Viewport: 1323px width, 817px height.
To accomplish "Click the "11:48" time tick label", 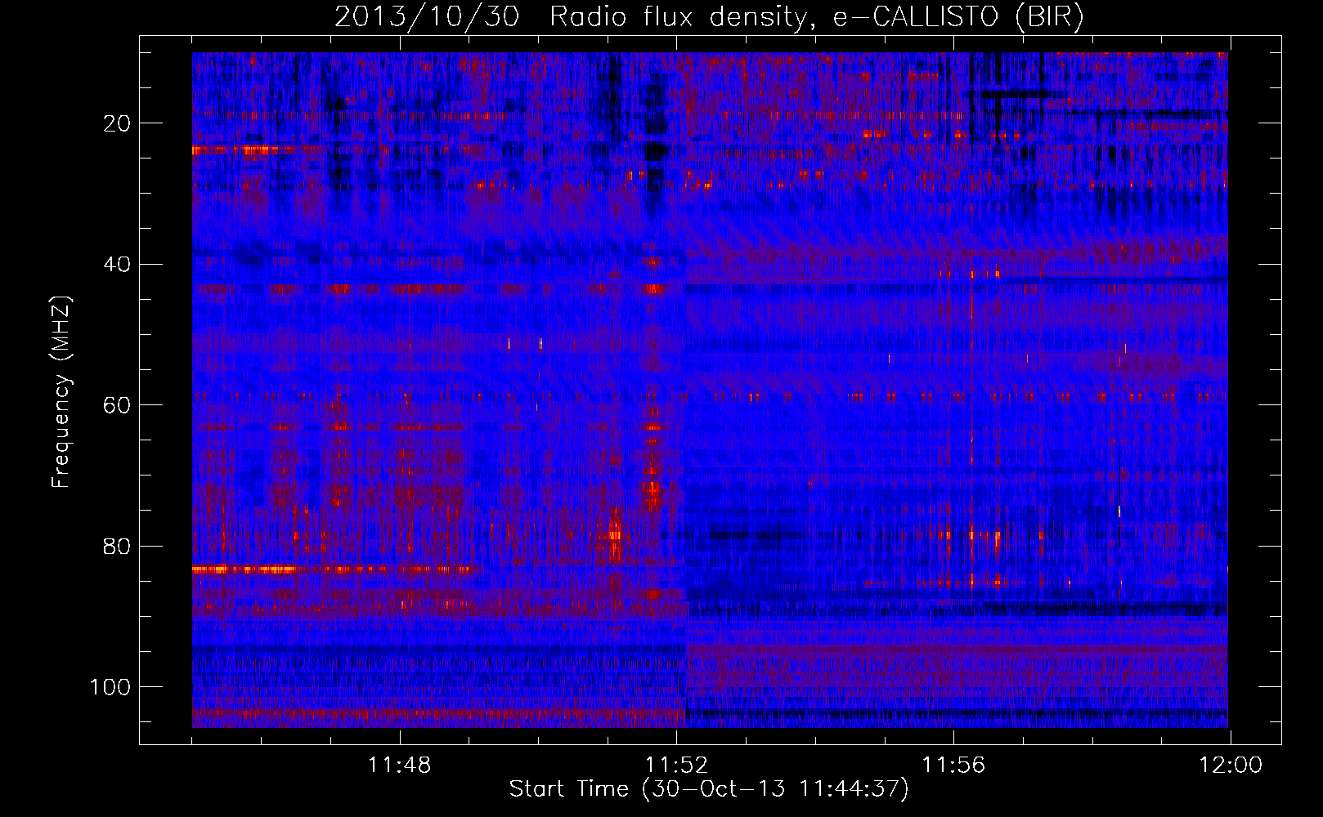I will [399, 766].
